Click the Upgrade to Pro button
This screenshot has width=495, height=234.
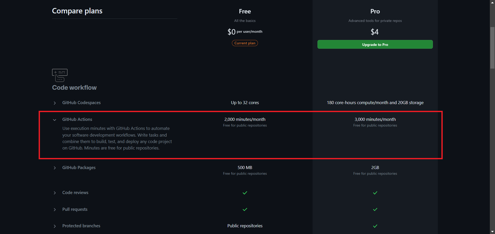coord(375,44)
